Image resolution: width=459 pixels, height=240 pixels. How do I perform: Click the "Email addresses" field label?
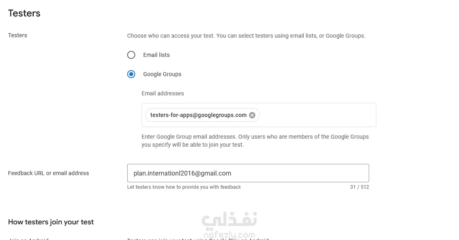[x=162, y=93]
